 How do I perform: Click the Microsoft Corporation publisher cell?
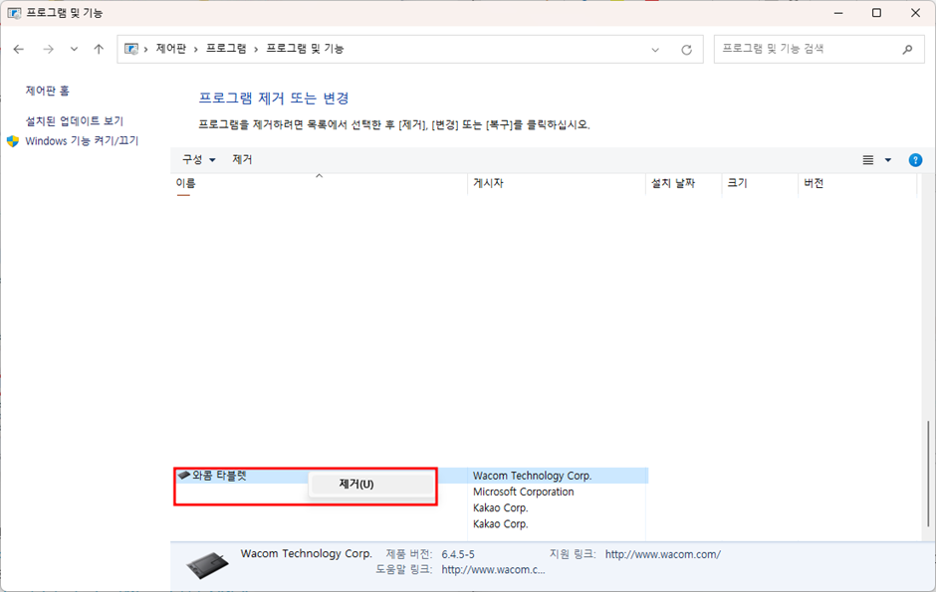click(523, 492)
